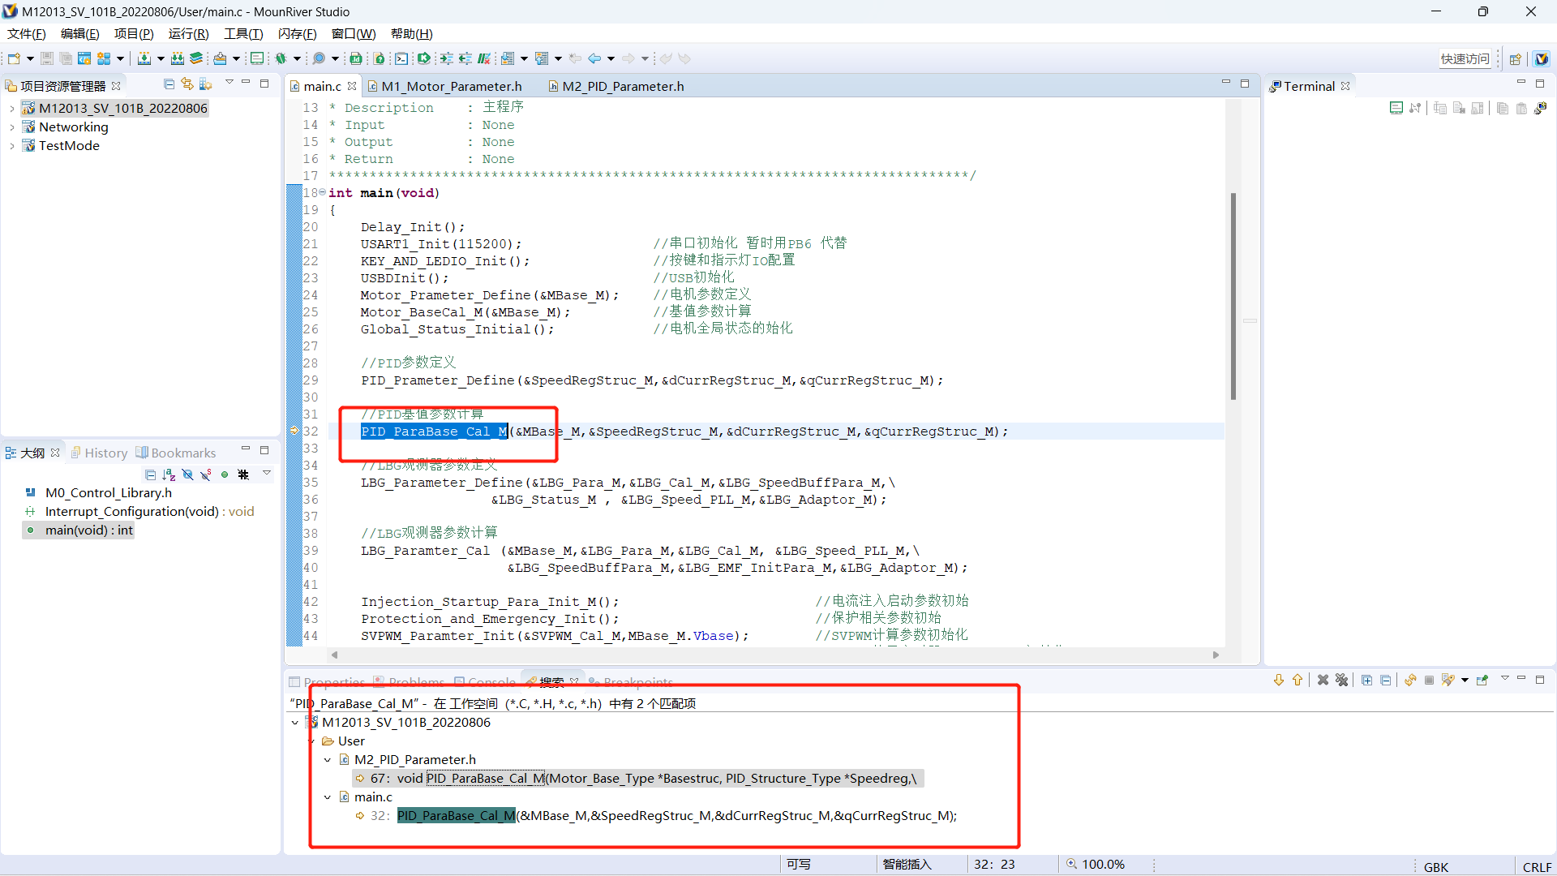The height and width of the screenshot is (876, 1557).
Task: Click the Save All toolbar icon
Action: 66,58
